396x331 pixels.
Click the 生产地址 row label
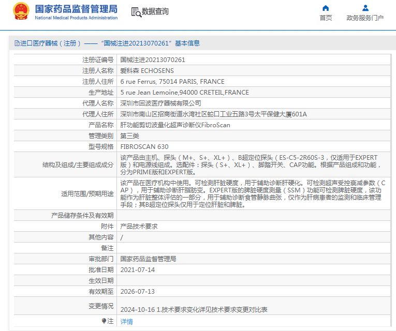tap(101, 93)
